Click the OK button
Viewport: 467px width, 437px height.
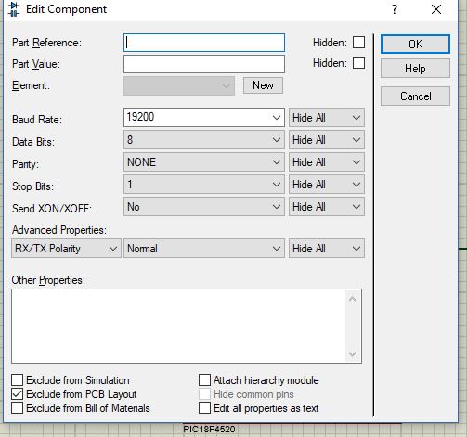pyautogui.click(x=415, y=44)
